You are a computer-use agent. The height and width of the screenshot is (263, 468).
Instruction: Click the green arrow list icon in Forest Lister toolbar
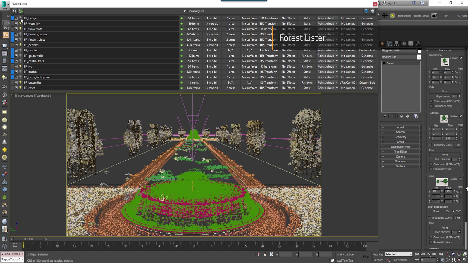click(x=21, y=11)
